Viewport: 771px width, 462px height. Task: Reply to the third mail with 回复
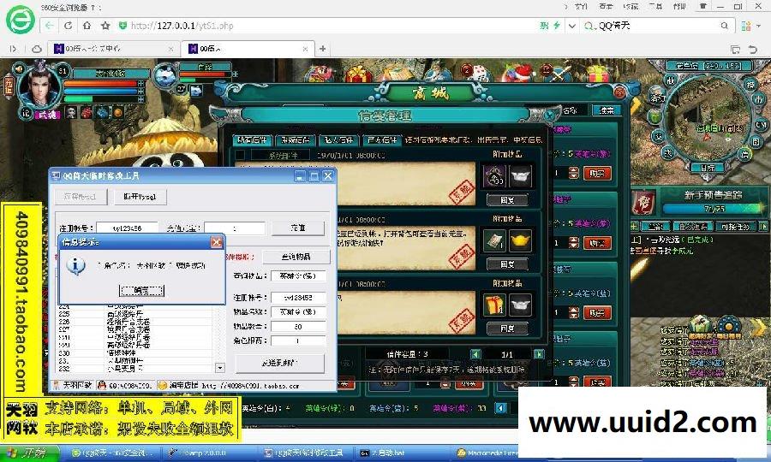point(507,328)
